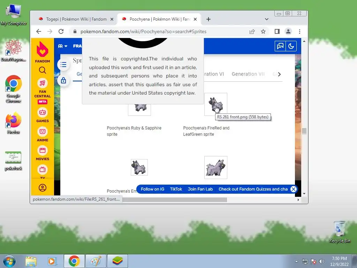Click Join Fan Lab link
This screenshot has width=357, height=268.
(200, 189)
